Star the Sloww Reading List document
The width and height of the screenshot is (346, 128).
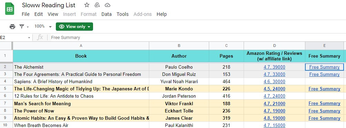[87, 5]
